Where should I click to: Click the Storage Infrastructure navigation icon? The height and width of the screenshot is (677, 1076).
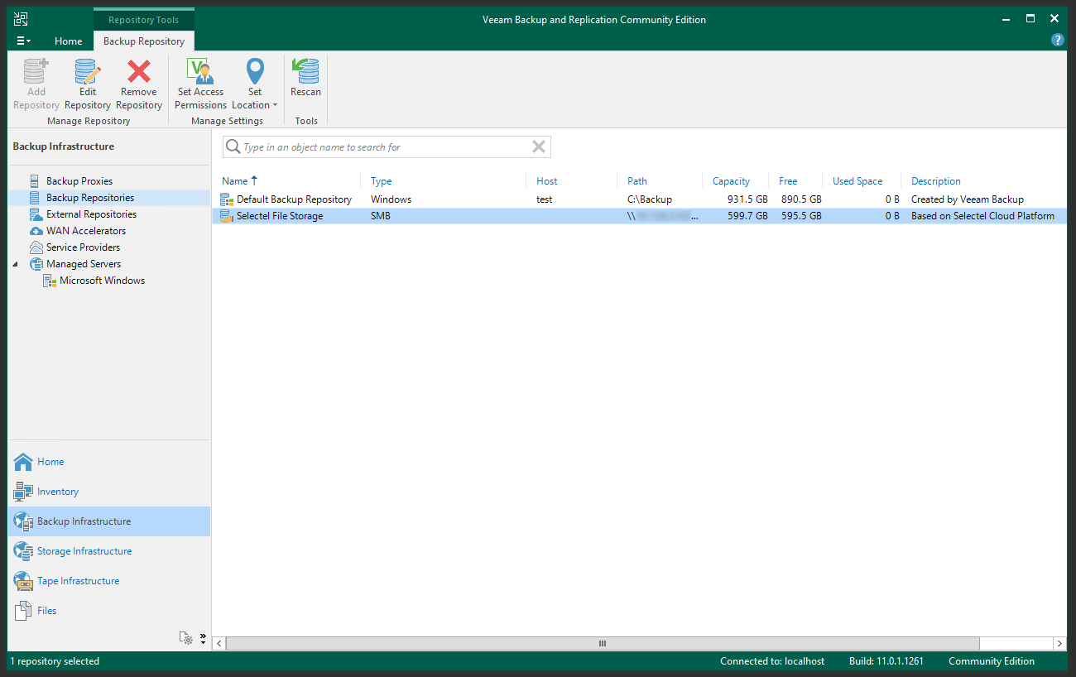(x=23, y=551)
